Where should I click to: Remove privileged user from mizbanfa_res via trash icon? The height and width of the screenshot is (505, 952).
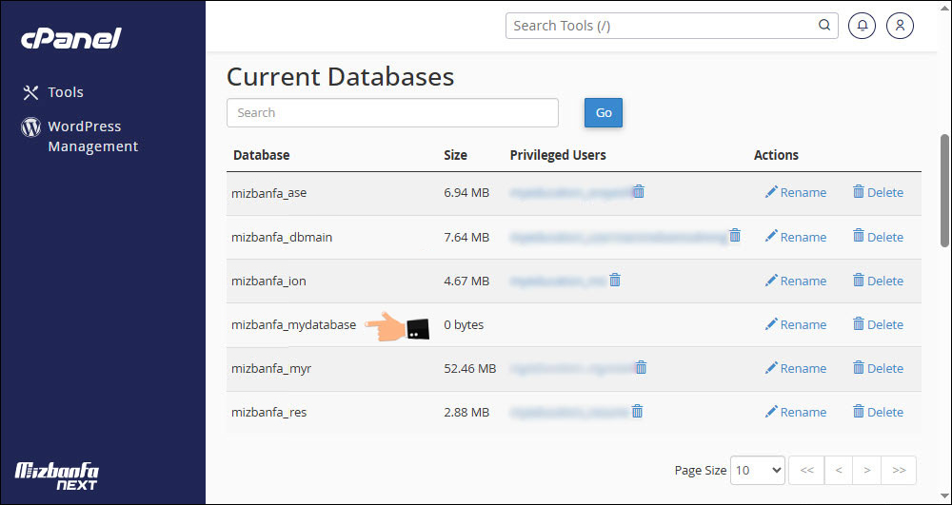637,412
